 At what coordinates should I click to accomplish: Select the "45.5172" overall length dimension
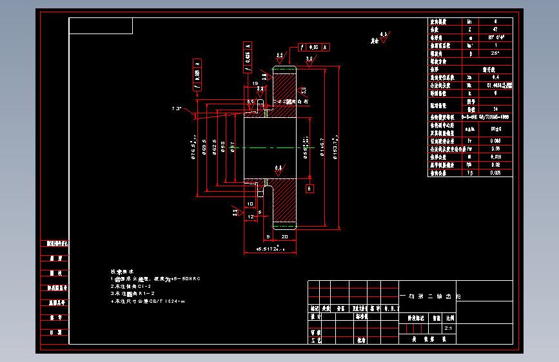[x=270, y=249]
